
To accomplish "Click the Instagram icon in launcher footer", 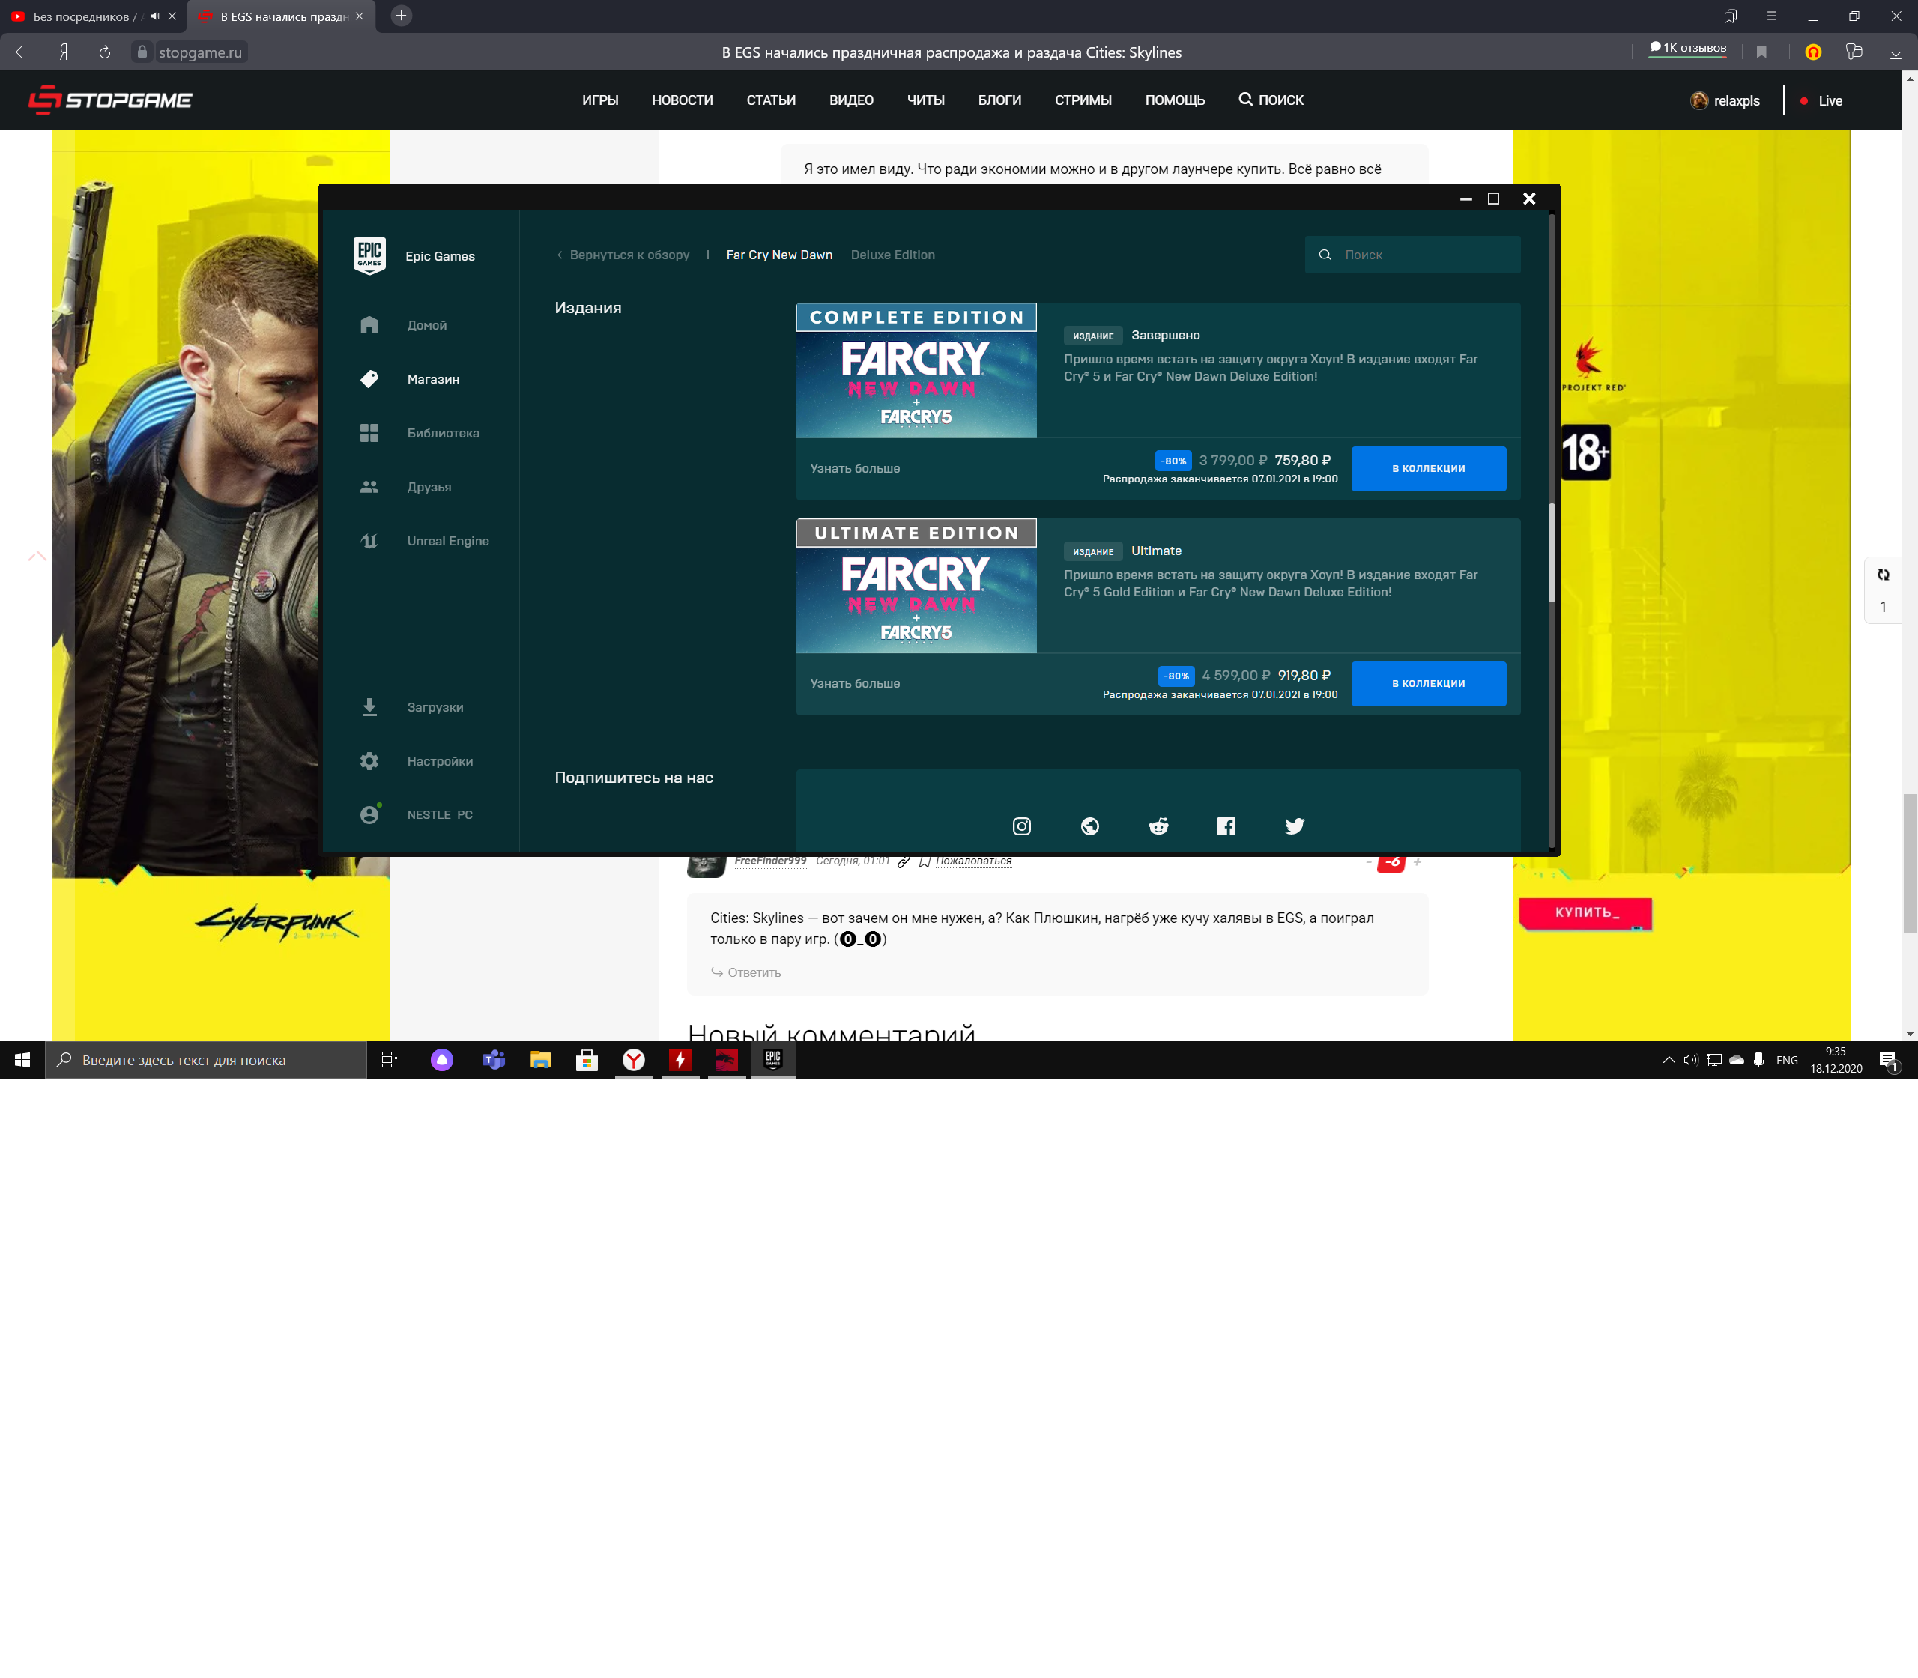I will tap(1022, 826).
